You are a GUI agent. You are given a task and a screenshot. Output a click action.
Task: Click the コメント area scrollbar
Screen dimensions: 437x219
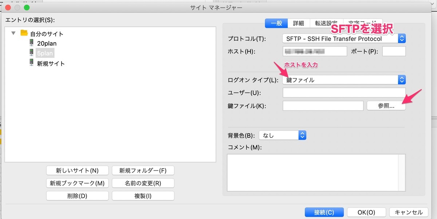click(x=402, y=173)
